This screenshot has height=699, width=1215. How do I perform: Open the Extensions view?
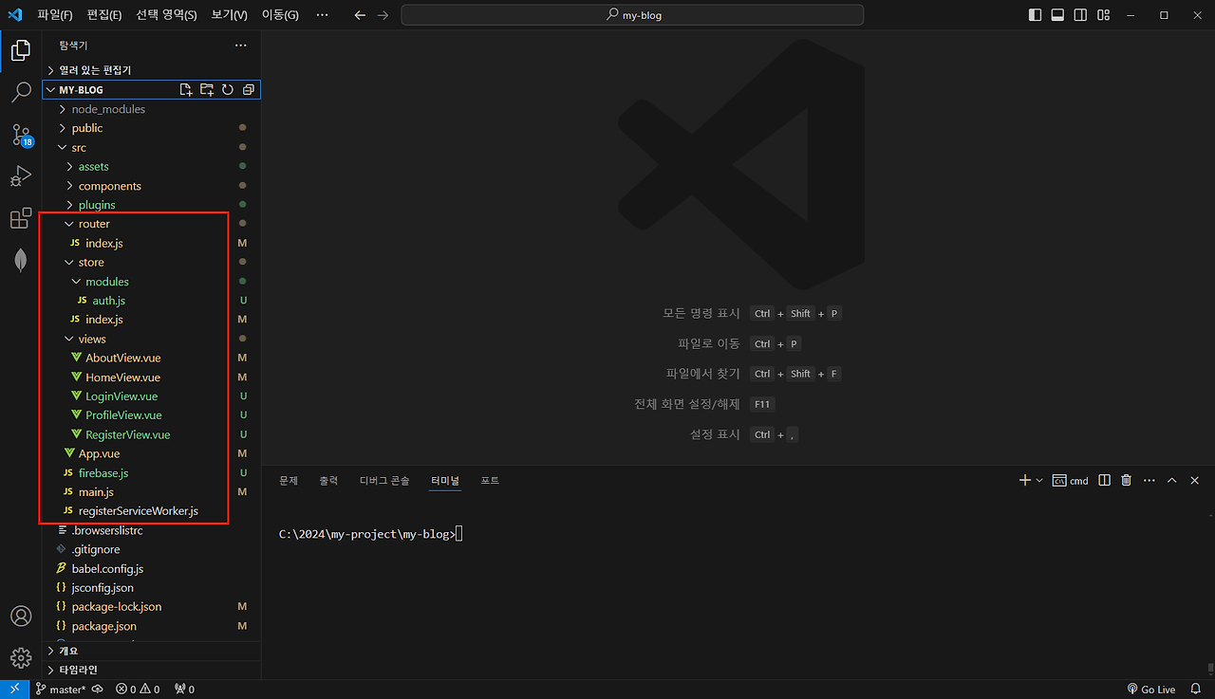click(x=21, y=219)
